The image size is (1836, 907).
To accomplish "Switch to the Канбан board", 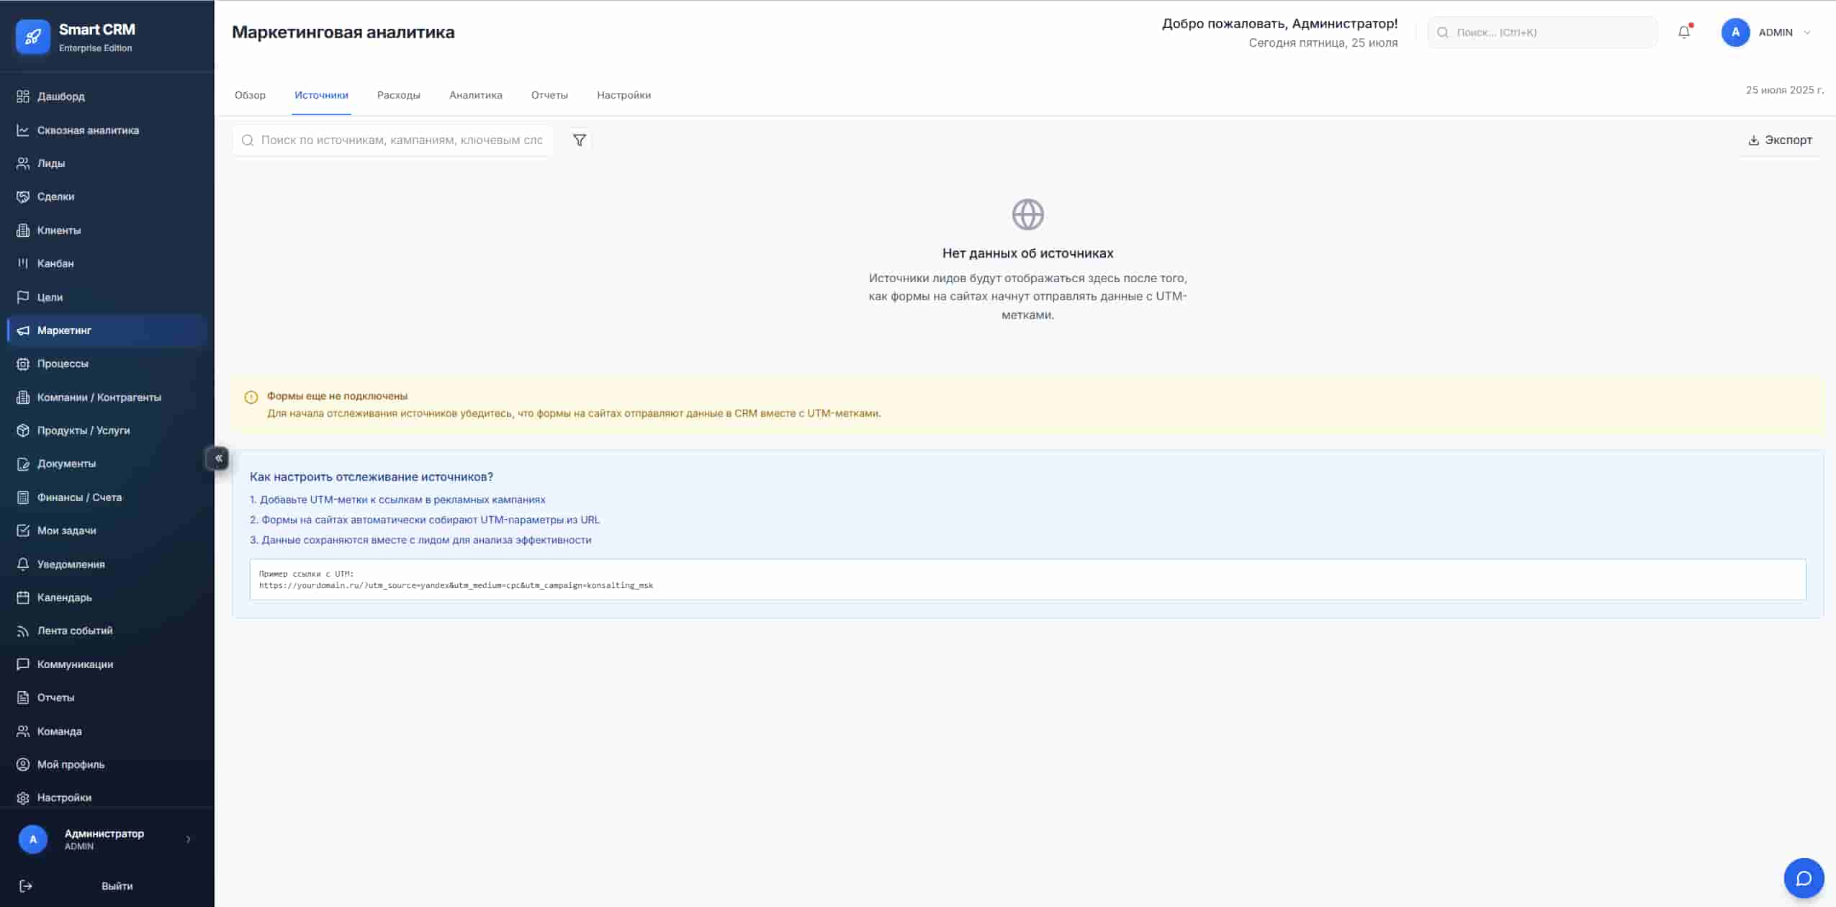I will pos(55,263).
